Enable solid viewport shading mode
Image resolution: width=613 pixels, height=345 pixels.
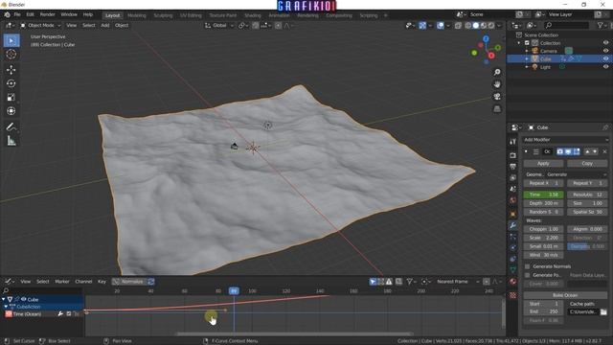pyautogui.click(x=476, y=26)
